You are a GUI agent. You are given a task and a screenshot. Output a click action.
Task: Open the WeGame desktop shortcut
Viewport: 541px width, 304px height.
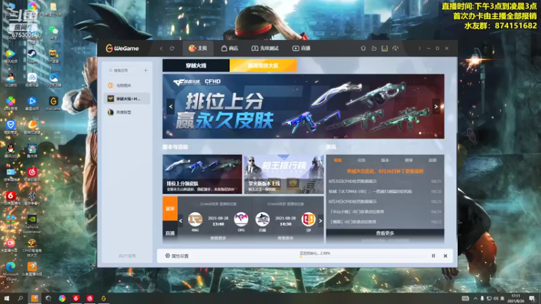(x=53, y=103)
